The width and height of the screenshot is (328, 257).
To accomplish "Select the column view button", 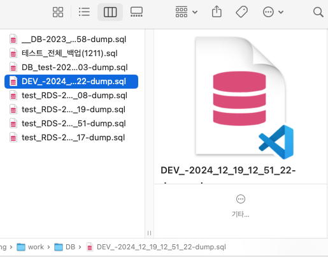I will 110,12.
